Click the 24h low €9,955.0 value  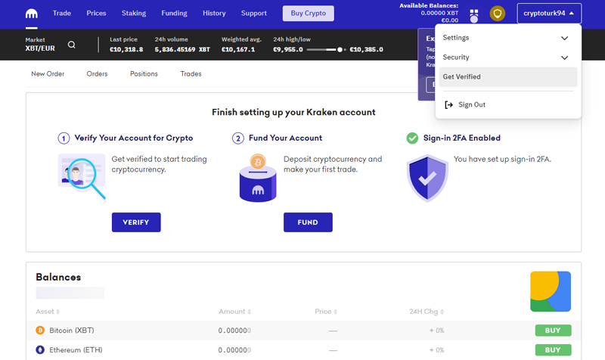click(x=288, y=49)
